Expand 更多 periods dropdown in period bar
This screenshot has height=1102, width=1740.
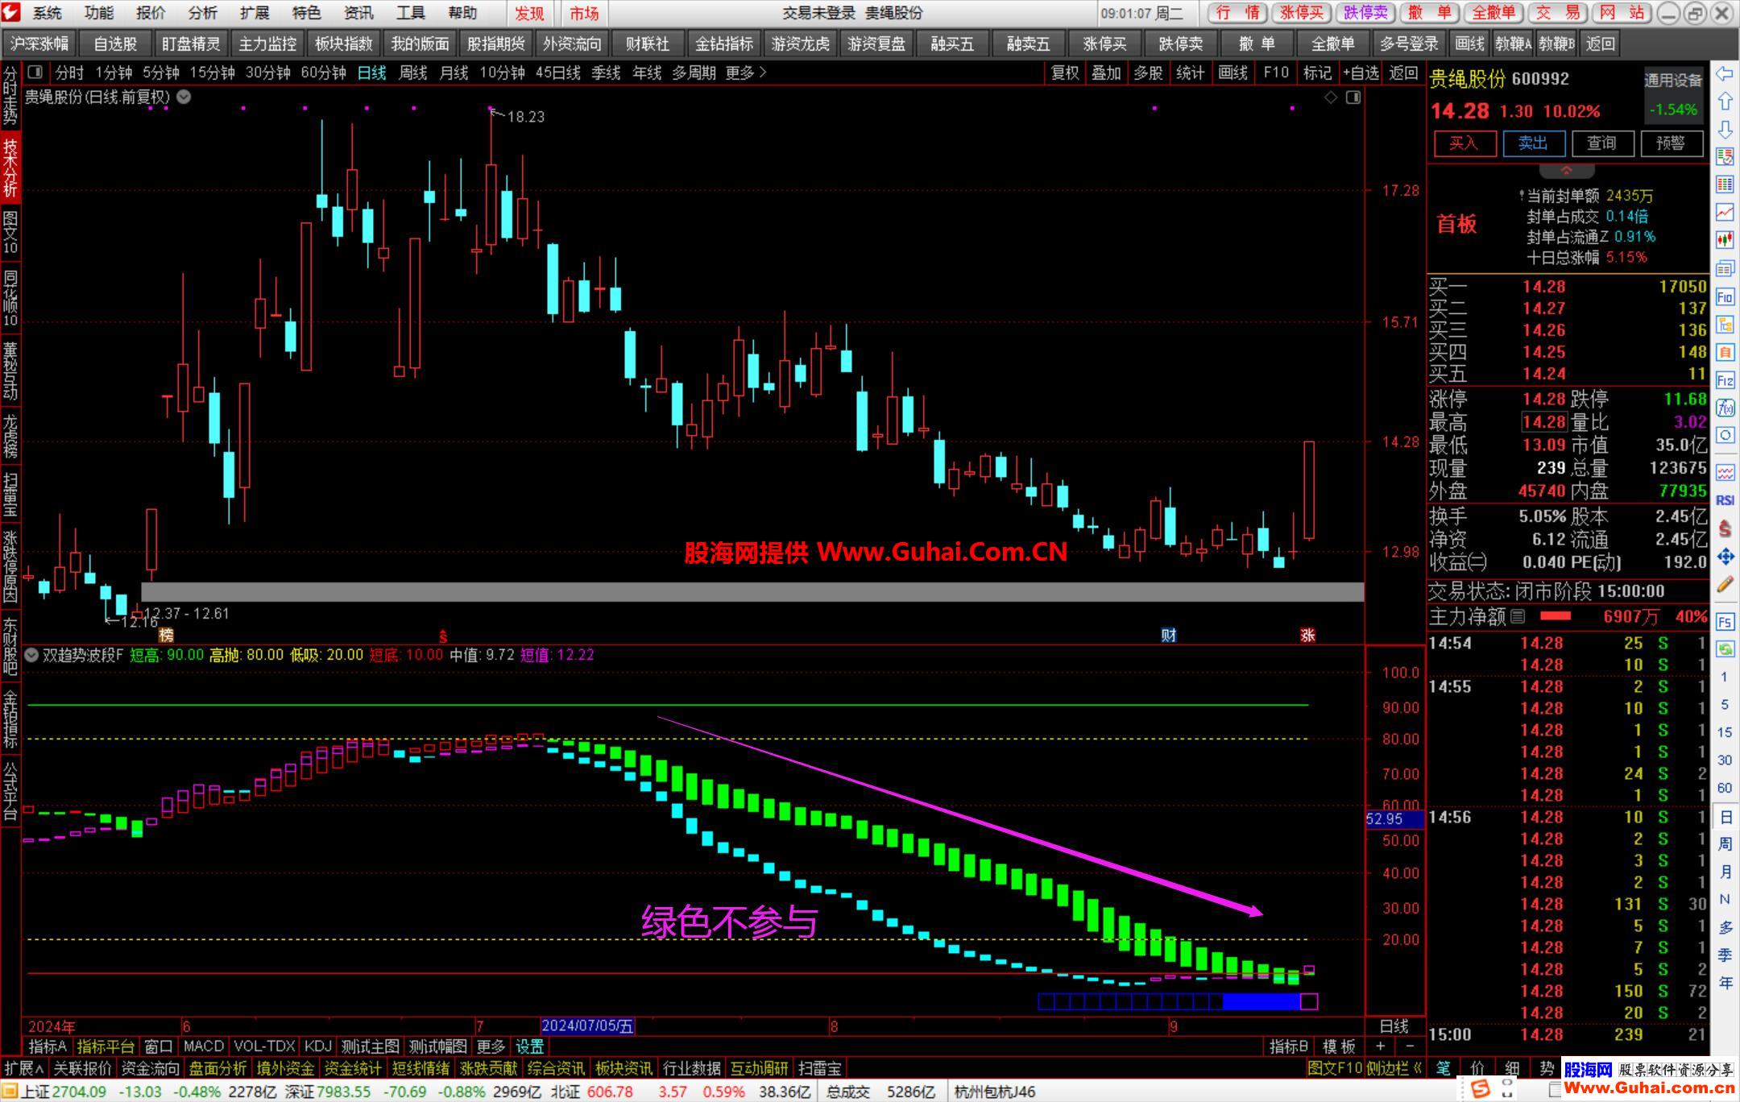tap(745, 73)
